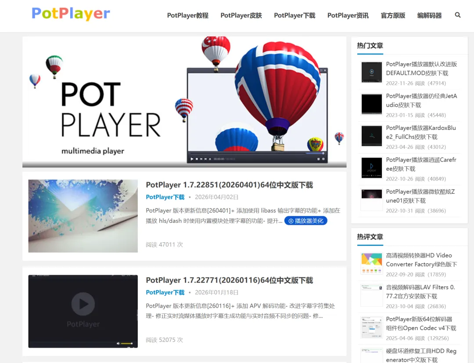Open PotPlayer播放器仿经典JetAudio皮肤下载

[421, 101]
